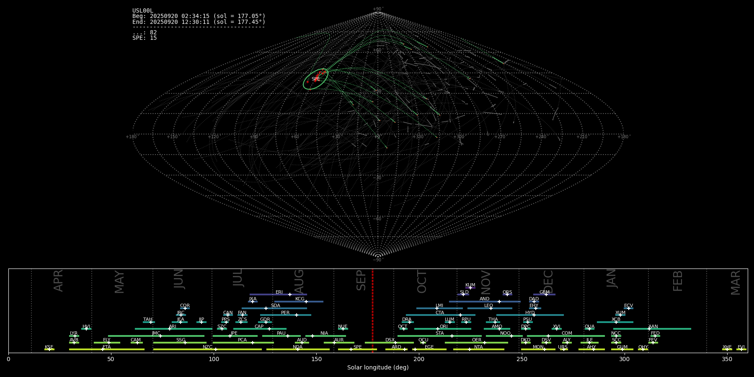Select the Beg: 20250920 02:34:15 line
Image resolution: width=754 pixels, height=377 pixels.
point(199,16)
